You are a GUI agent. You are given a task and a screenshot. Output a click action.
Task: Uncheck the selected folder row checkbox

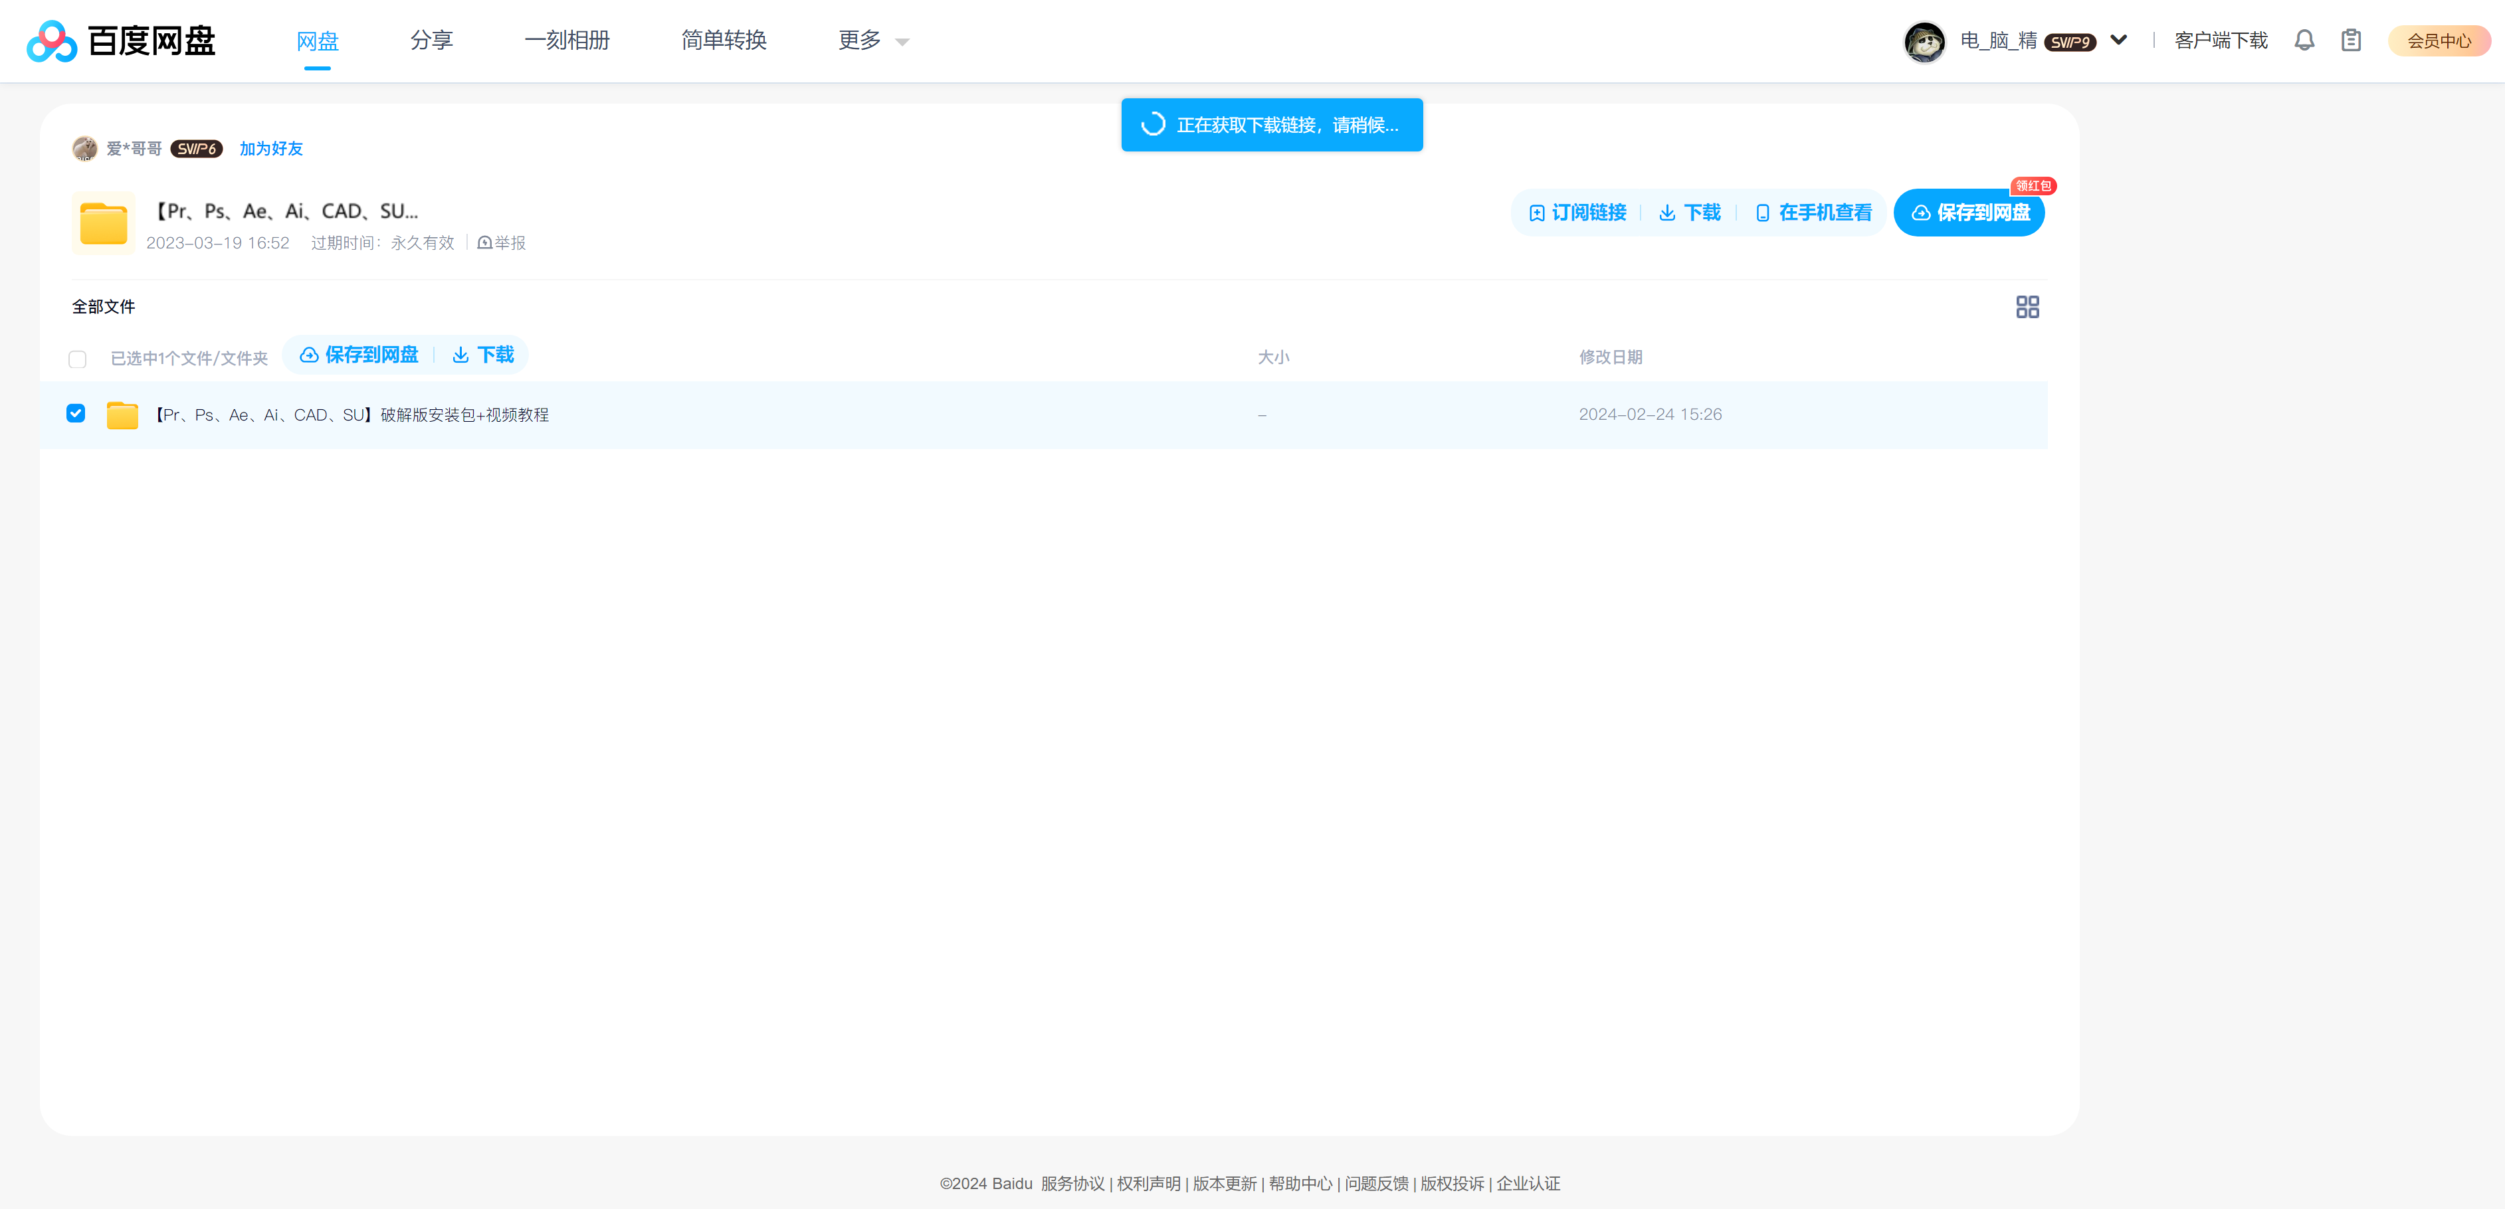tap(76, 413)
